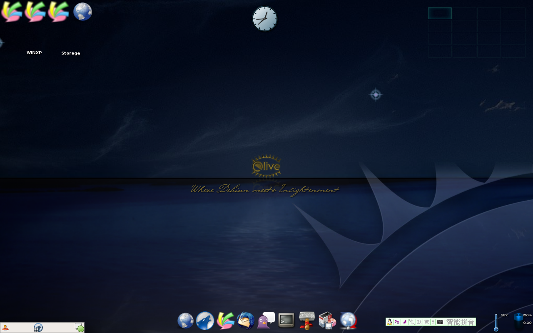The image size is (533, 333).
Task: Select the highlighted desktop in the pager
Action: pos(440,13)
